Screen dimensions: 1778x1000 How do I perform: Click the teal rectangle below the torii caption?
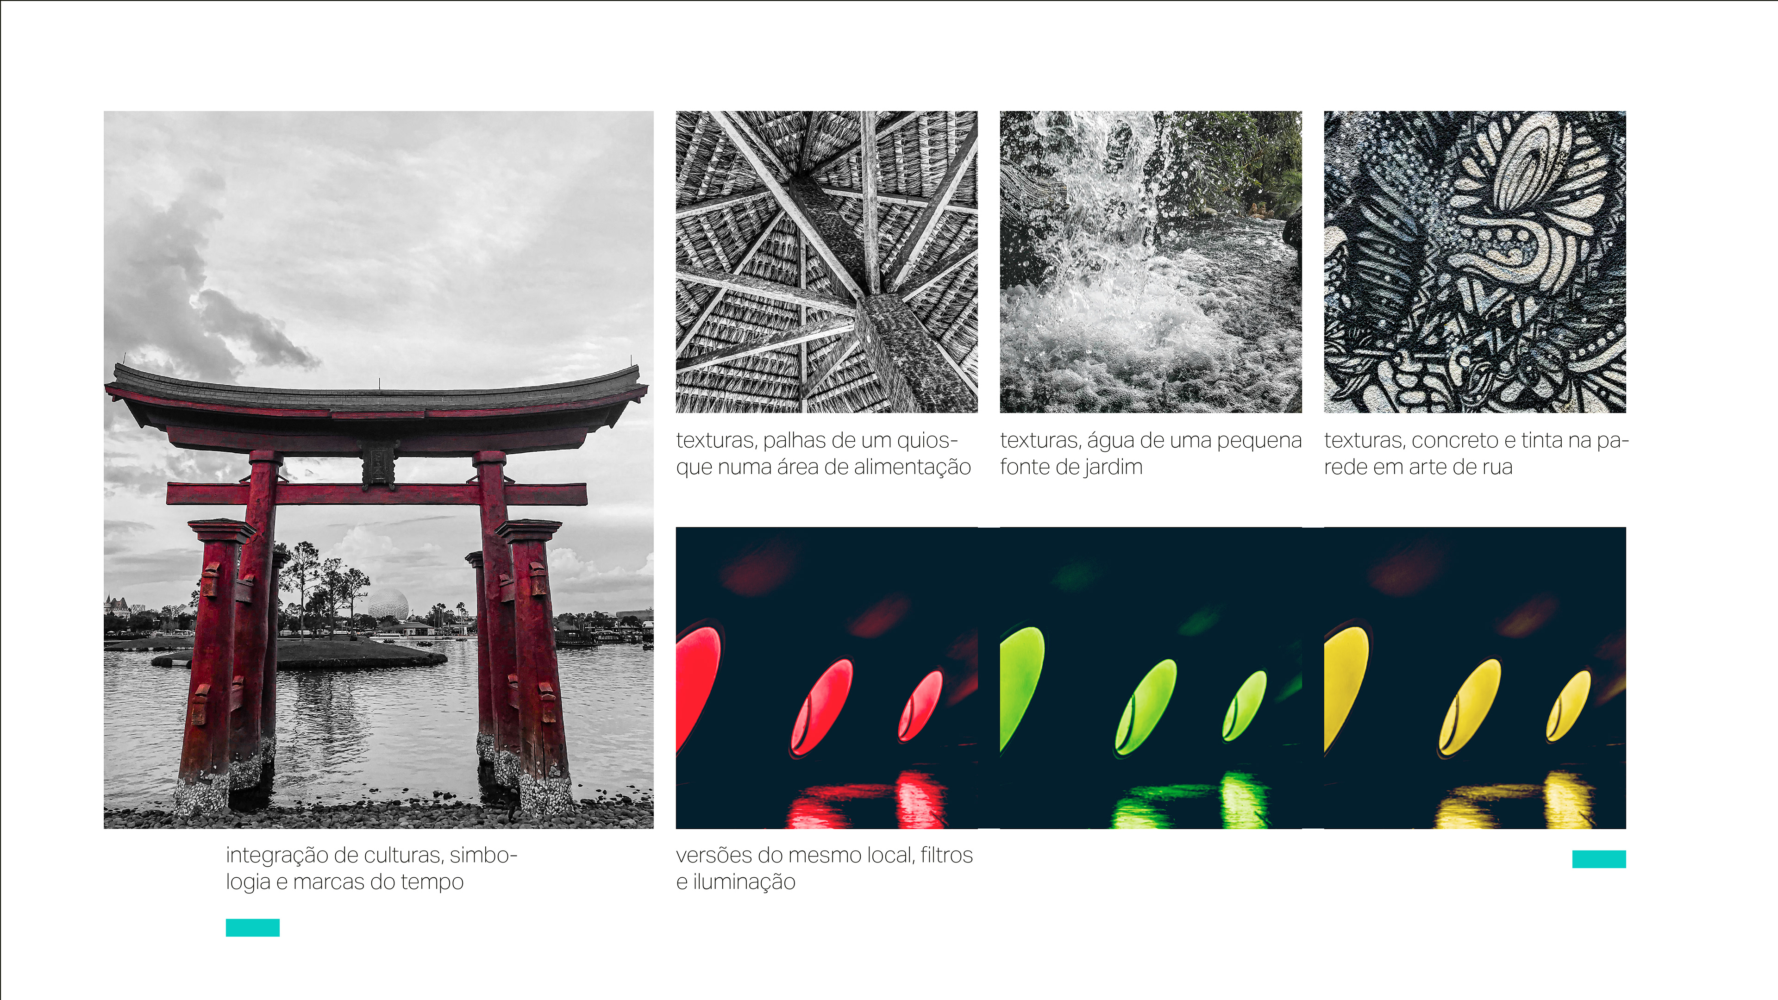[253, 927]
